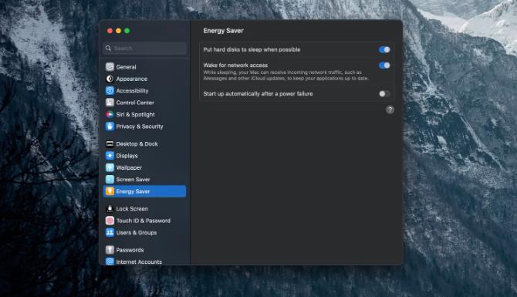The width and height of the screenshot is (517, 297).
Task: Click the Users & Groups icon
Action: 110,232
